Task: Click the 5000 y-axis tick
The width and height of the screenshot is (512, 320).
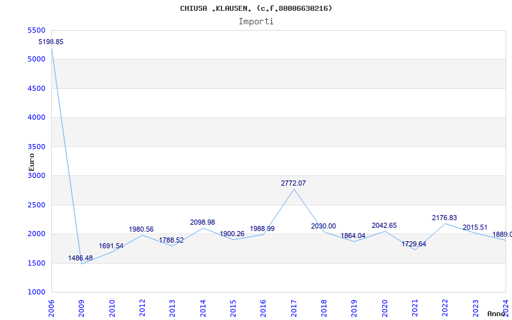Action: coord(36,60)
